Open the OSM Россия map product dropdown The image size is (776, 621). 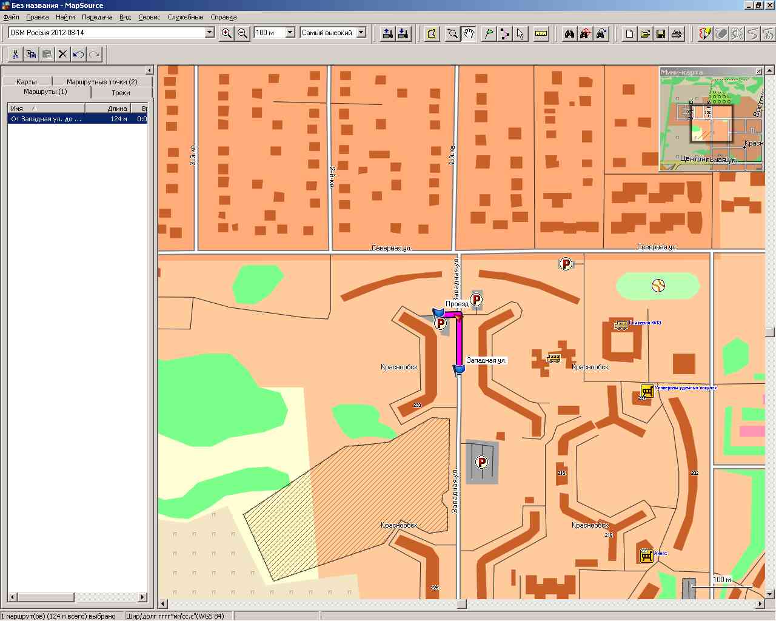pos(210,33)
